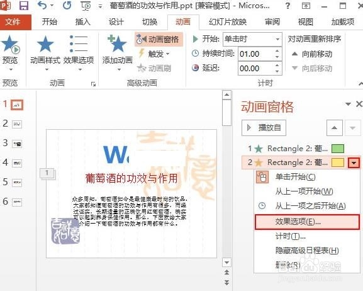Select slide 6 thumbnail
363x291 pixels.
[18, 202]
